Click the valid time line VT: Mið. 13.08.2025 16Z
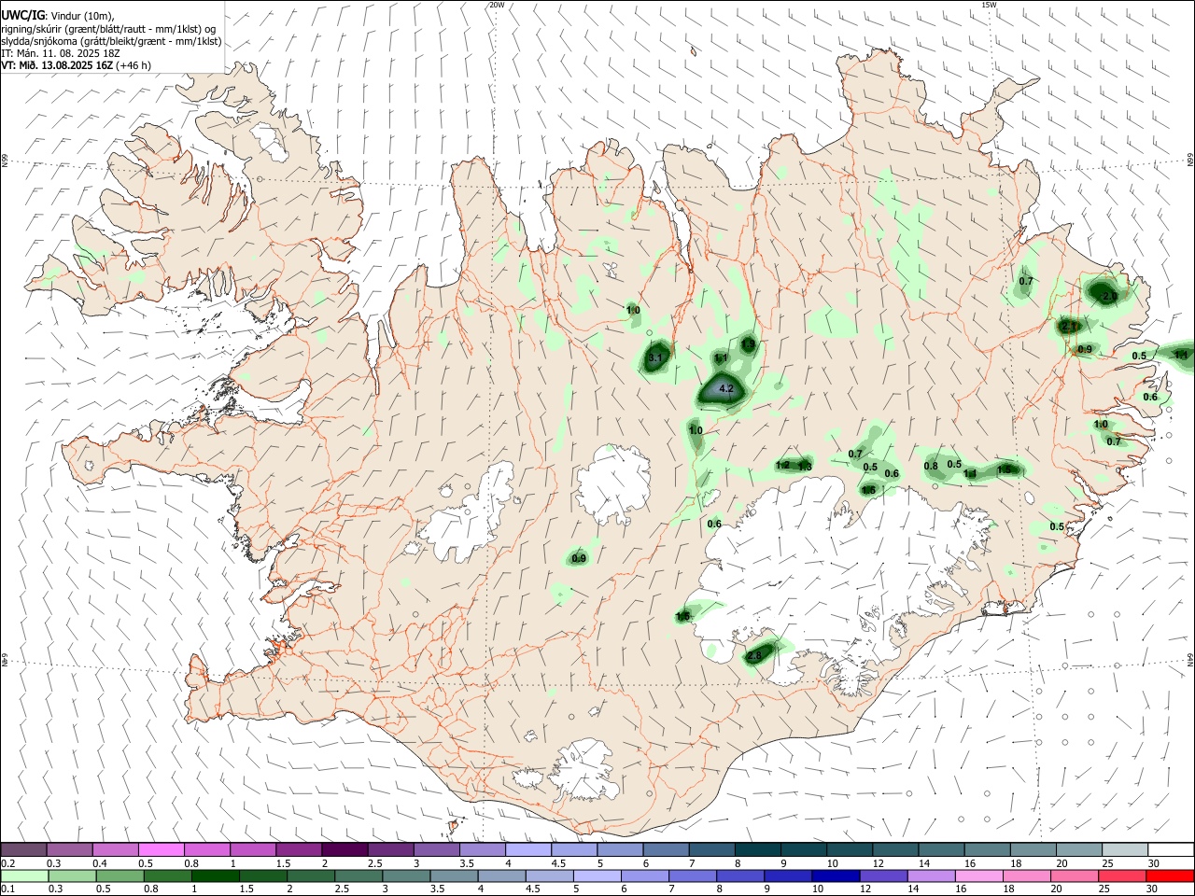 pyautogui.click(x=58, y=65)
